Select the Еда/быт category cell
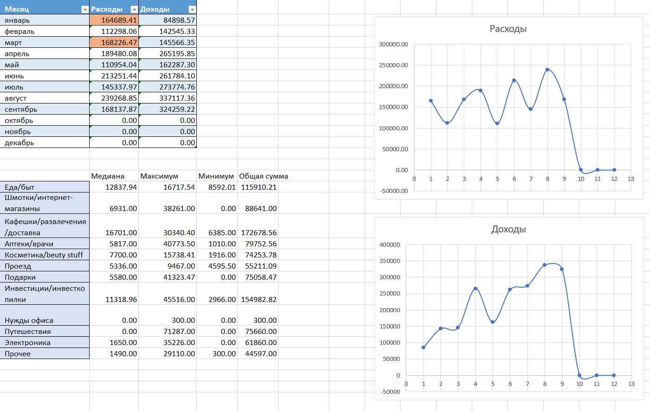The width and height of the screenshot is (650, 411). [45, 187]
